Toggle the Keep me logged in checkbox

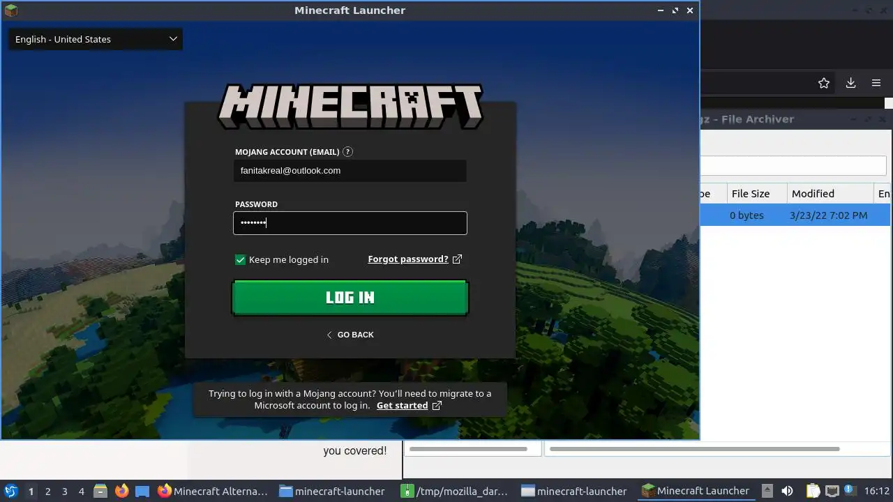[x=241, y=259]
